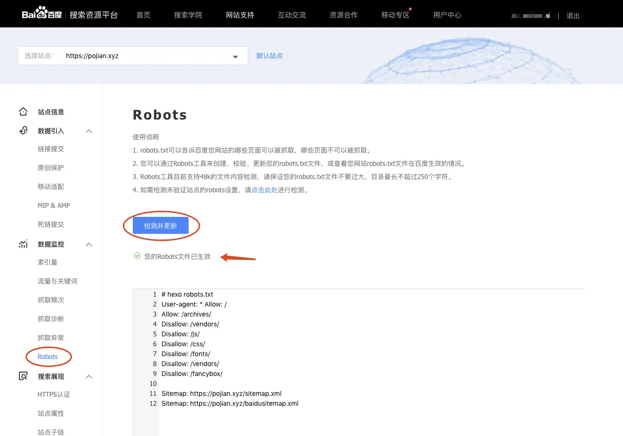Follow the 点击此处 link
The image size is (623, 436).
tap(265, 190)
